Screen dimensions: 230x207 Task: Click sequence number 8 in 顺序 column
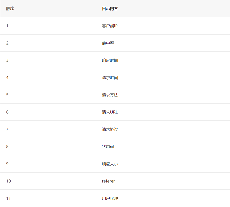7,146
